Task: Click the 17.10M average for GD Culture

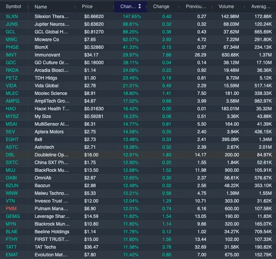Action: pyautogui.click(x=264, y=62)
